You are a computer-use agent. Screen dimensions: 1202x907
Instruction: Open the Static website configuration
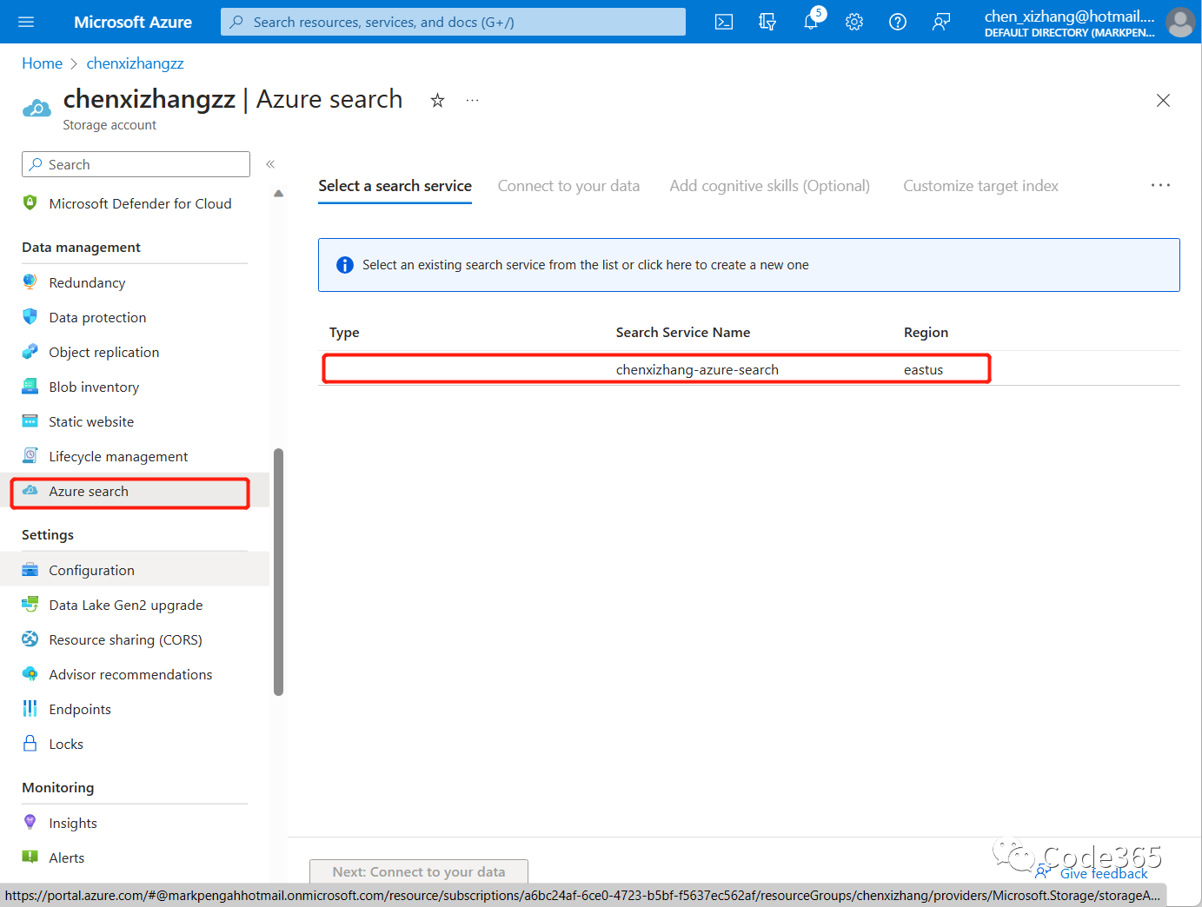[90, 421]
